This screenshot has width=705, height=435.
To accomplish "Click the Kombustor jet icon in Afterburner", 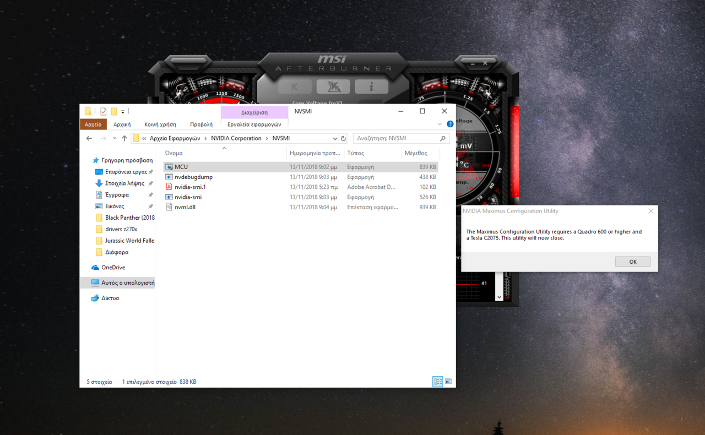I will click(x=333, y=86).
